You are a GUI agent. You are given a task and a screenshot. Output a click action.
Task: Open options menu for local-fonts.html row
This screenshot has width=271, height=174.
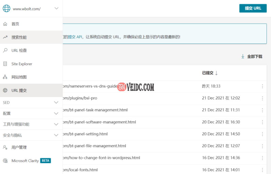coord(262,170)
